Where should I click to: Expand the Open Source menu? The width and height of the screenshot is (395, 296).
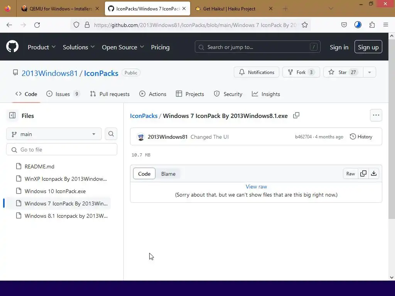tap(123, 47)
